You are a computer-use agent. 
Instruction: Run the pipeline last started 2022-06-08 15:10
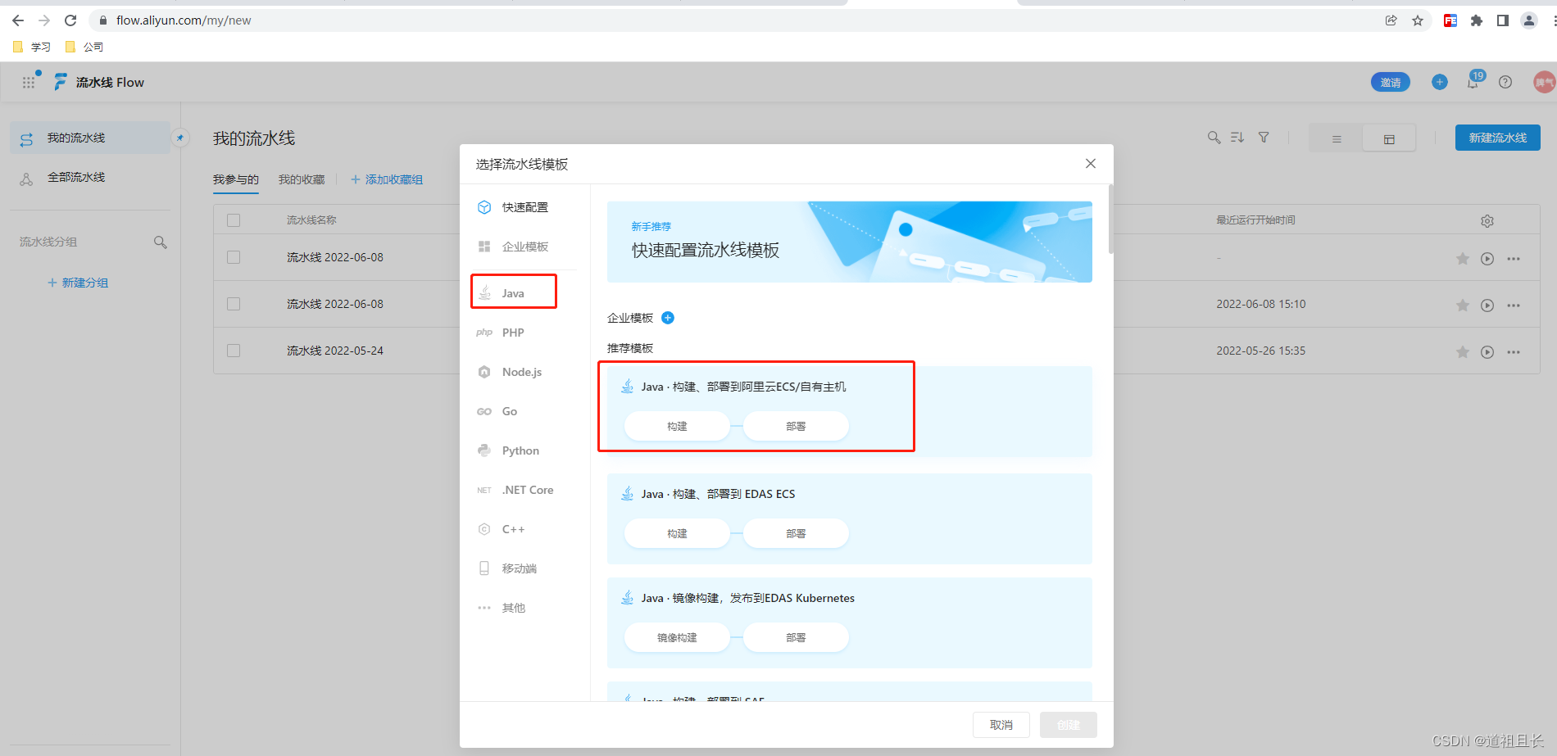[1487, 306]
